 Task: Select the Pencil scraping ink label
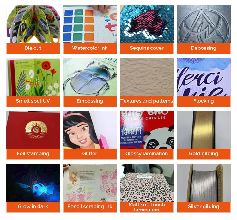pos(90,207)
